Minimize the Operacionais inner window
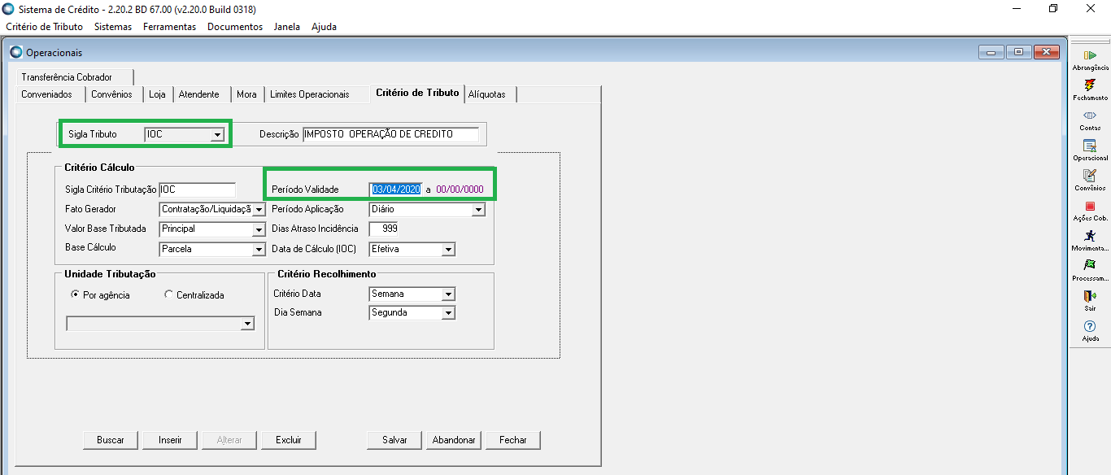This screenshot has height=475, width=1111. point(991,52)
